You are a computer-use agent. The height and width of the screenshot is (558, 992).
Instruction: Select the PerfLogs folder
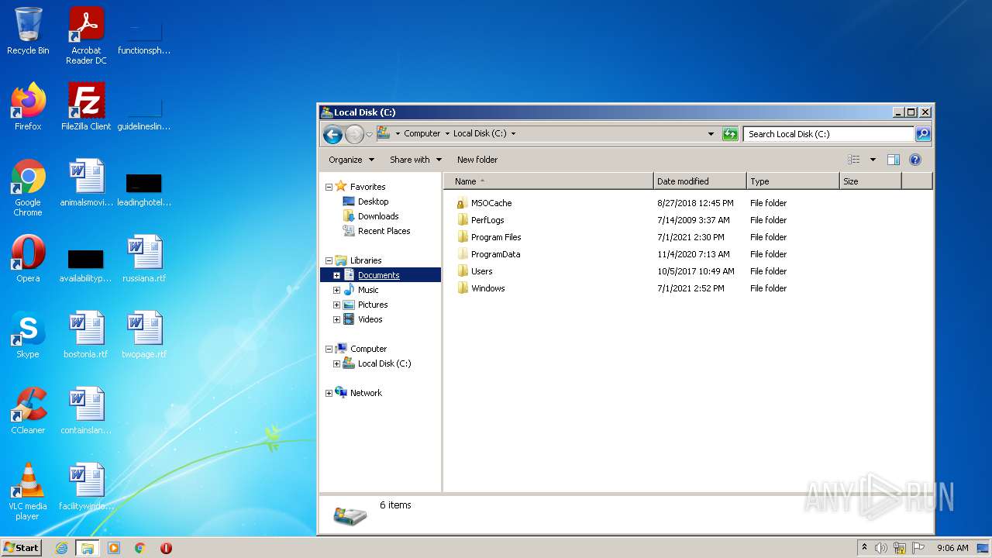coord(487,220)
